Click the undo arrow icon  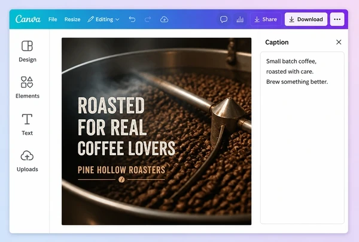point(132,19)
